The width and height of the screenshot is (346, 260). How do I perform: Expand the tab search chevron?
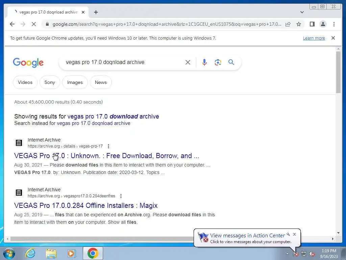click(x=302, y=12)
